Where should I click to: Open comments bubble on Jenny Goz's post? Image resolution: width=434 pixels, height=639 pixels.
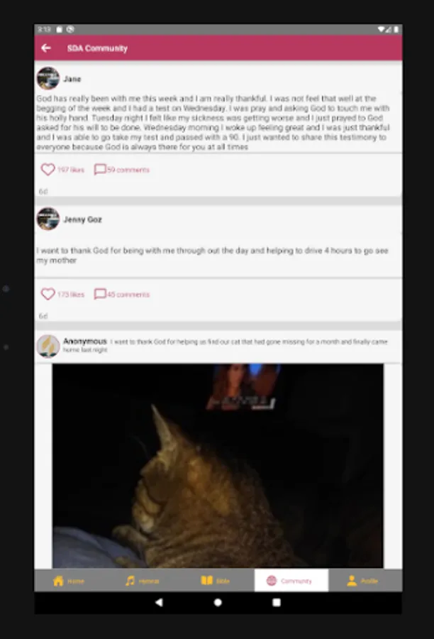(100, 294)
